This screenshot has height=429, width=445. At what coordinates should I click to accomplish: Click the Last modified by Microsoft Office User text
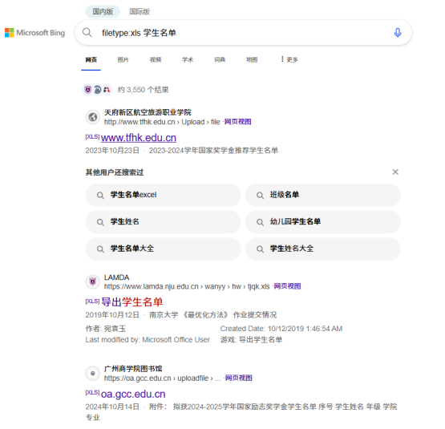[148, 339]
